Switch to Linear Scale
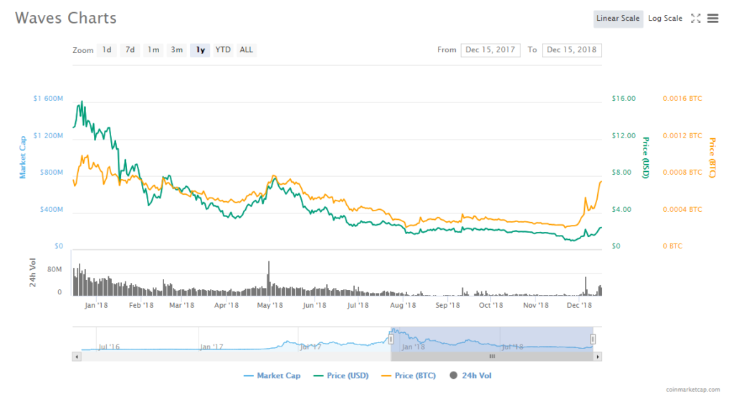The width and height of the screenshot is (734, 401). pyautogui.click(x=617, y=19)
